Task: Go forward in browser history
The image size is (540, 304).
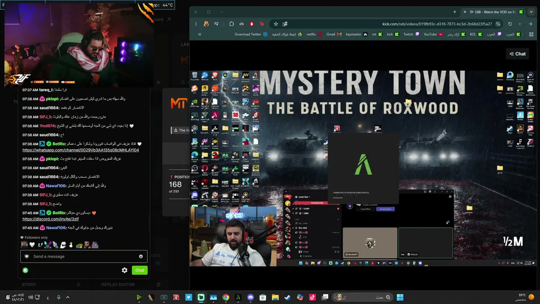Action: 520,24
